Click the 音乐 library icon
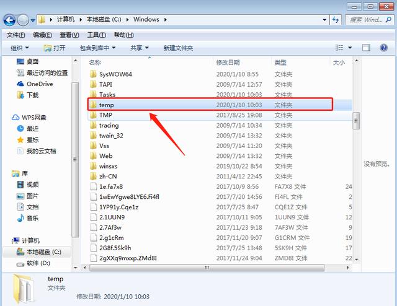397x306 pixels. click(20, 218)
